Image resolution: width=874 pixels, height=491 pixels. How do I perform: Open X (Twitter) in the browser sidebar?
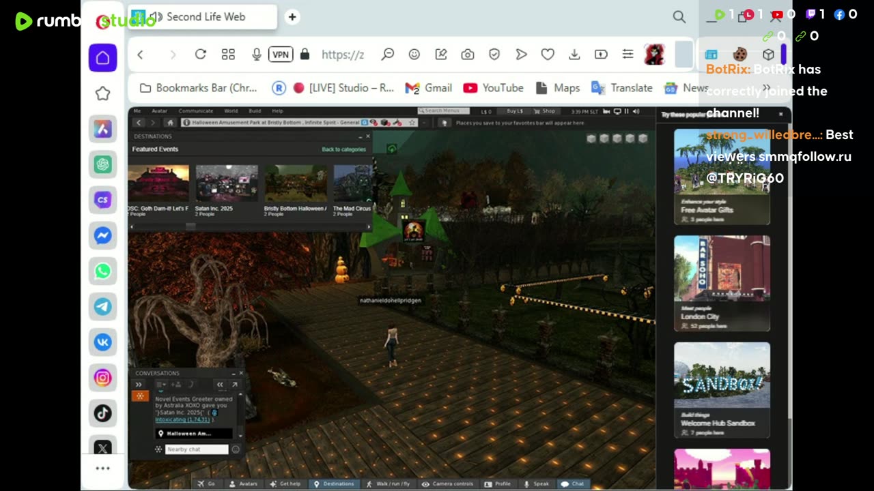point(102,447)
